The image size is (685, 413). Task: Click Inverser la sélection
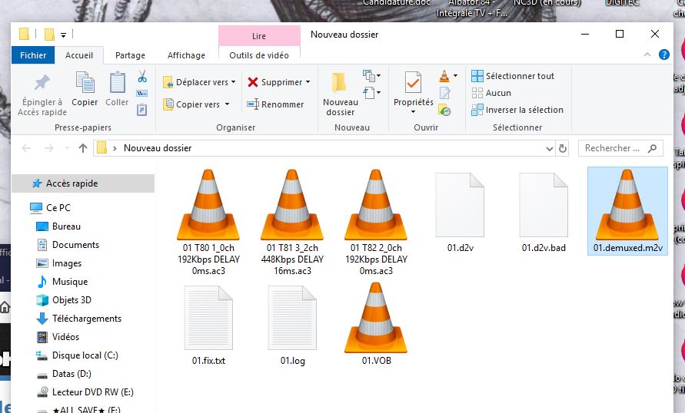tap(517, 110)
